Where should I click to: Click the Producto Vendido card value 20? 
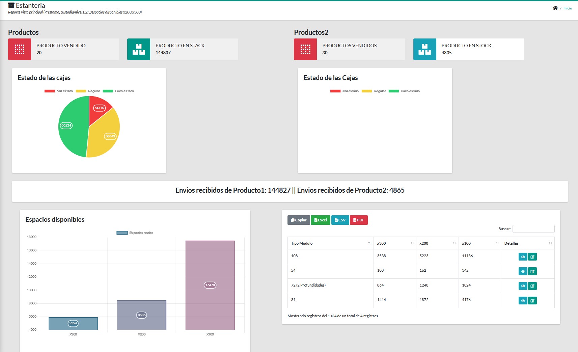(x=39, y=53)
